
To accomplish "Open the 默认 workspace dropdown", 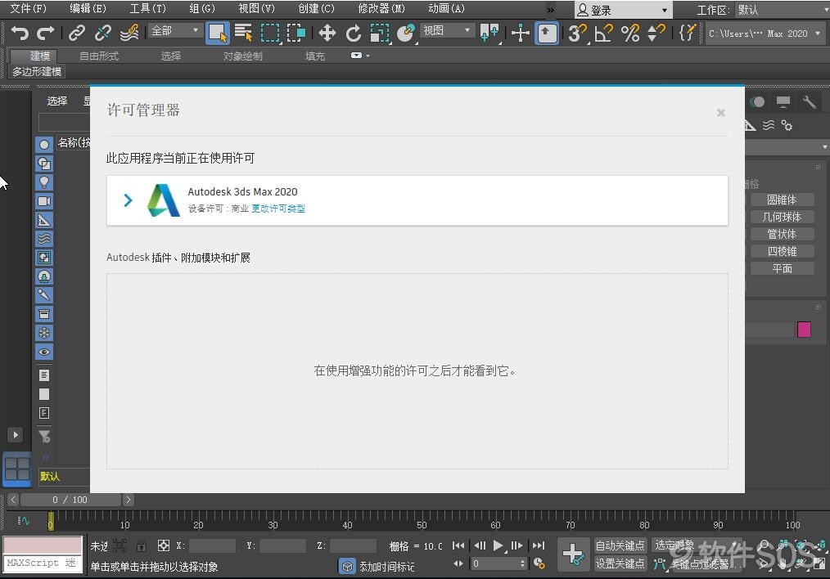I will tap(783, 10).
